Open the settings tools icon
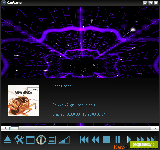160x150 pixels. (x=19, y=140)
